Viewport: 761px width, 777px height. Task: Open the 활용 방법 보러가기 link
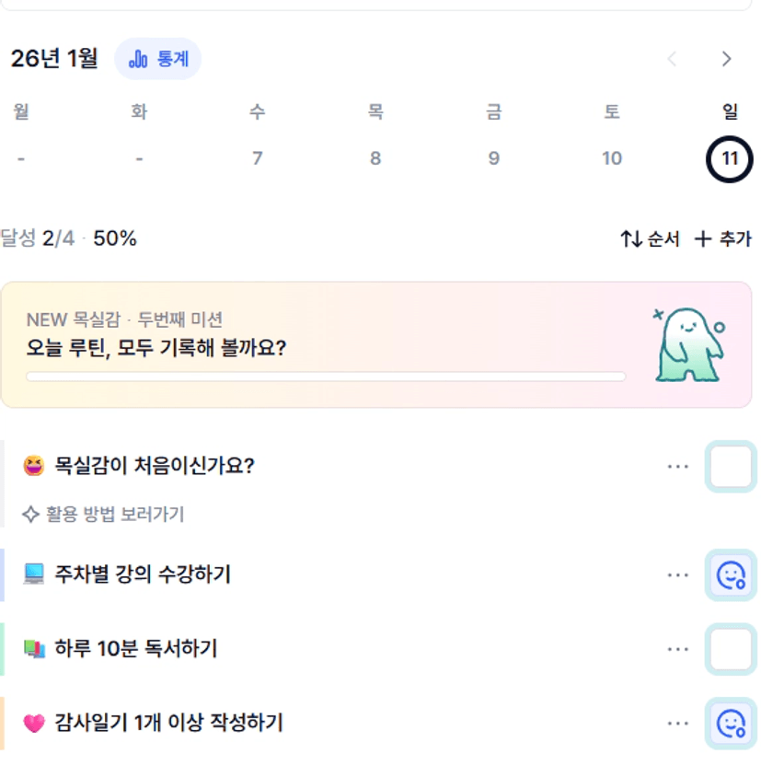[104, 514]
